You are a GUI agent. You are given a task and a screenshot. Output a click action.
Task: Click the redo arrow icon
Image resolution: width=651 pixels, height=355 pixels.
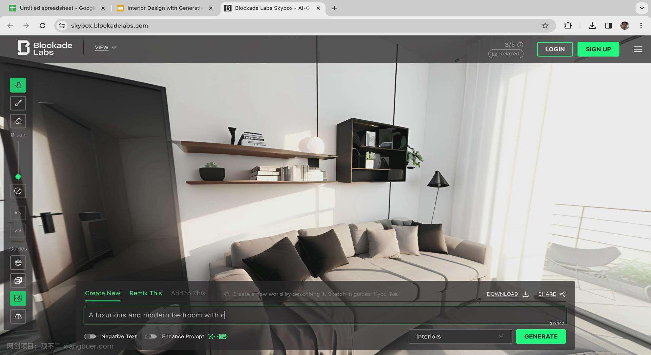(x=18, y=231)
